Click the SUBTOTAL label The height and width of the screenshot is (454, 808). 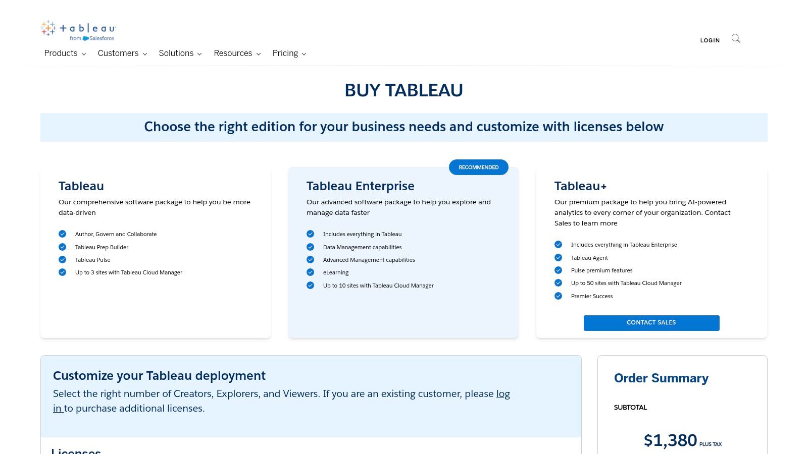(630, 408)
